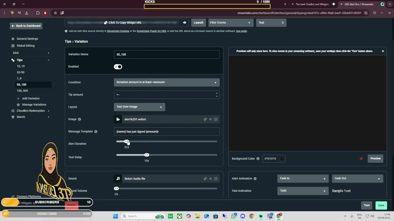Click the music note icon in Sound field

pyautogui.click(x=118, y=179)
